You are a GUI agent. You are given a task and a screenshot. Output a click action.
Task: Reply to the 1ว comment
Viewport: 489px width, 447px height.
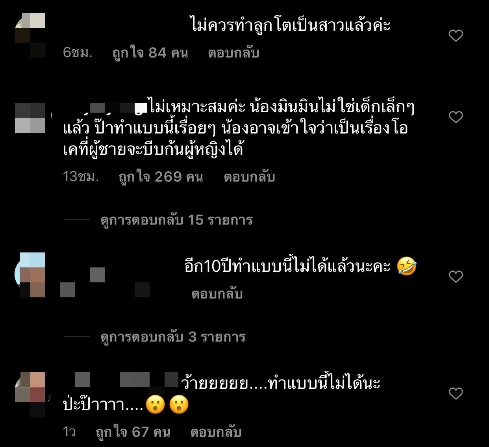(216, 432)
